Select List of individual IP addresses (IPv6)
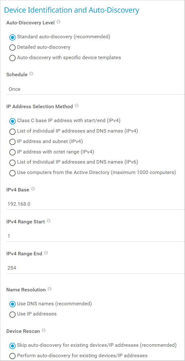185x361 pixels. pos(74,162)
